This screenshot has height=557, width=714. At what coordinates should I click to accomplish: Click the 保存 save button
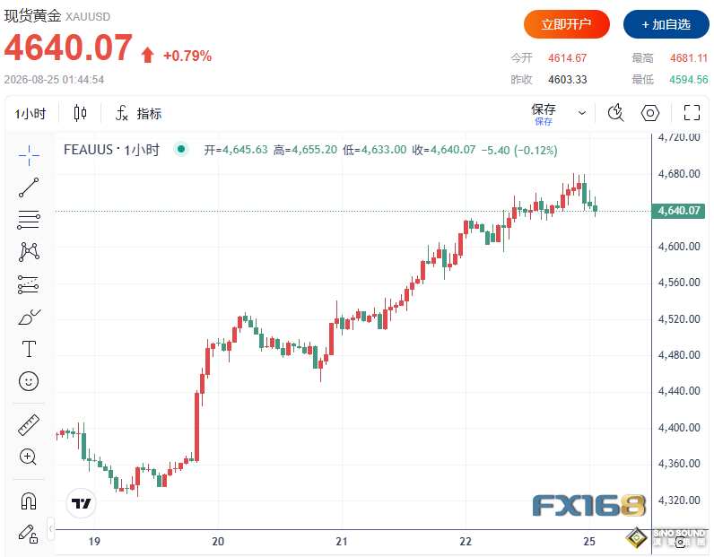(544, 113)
